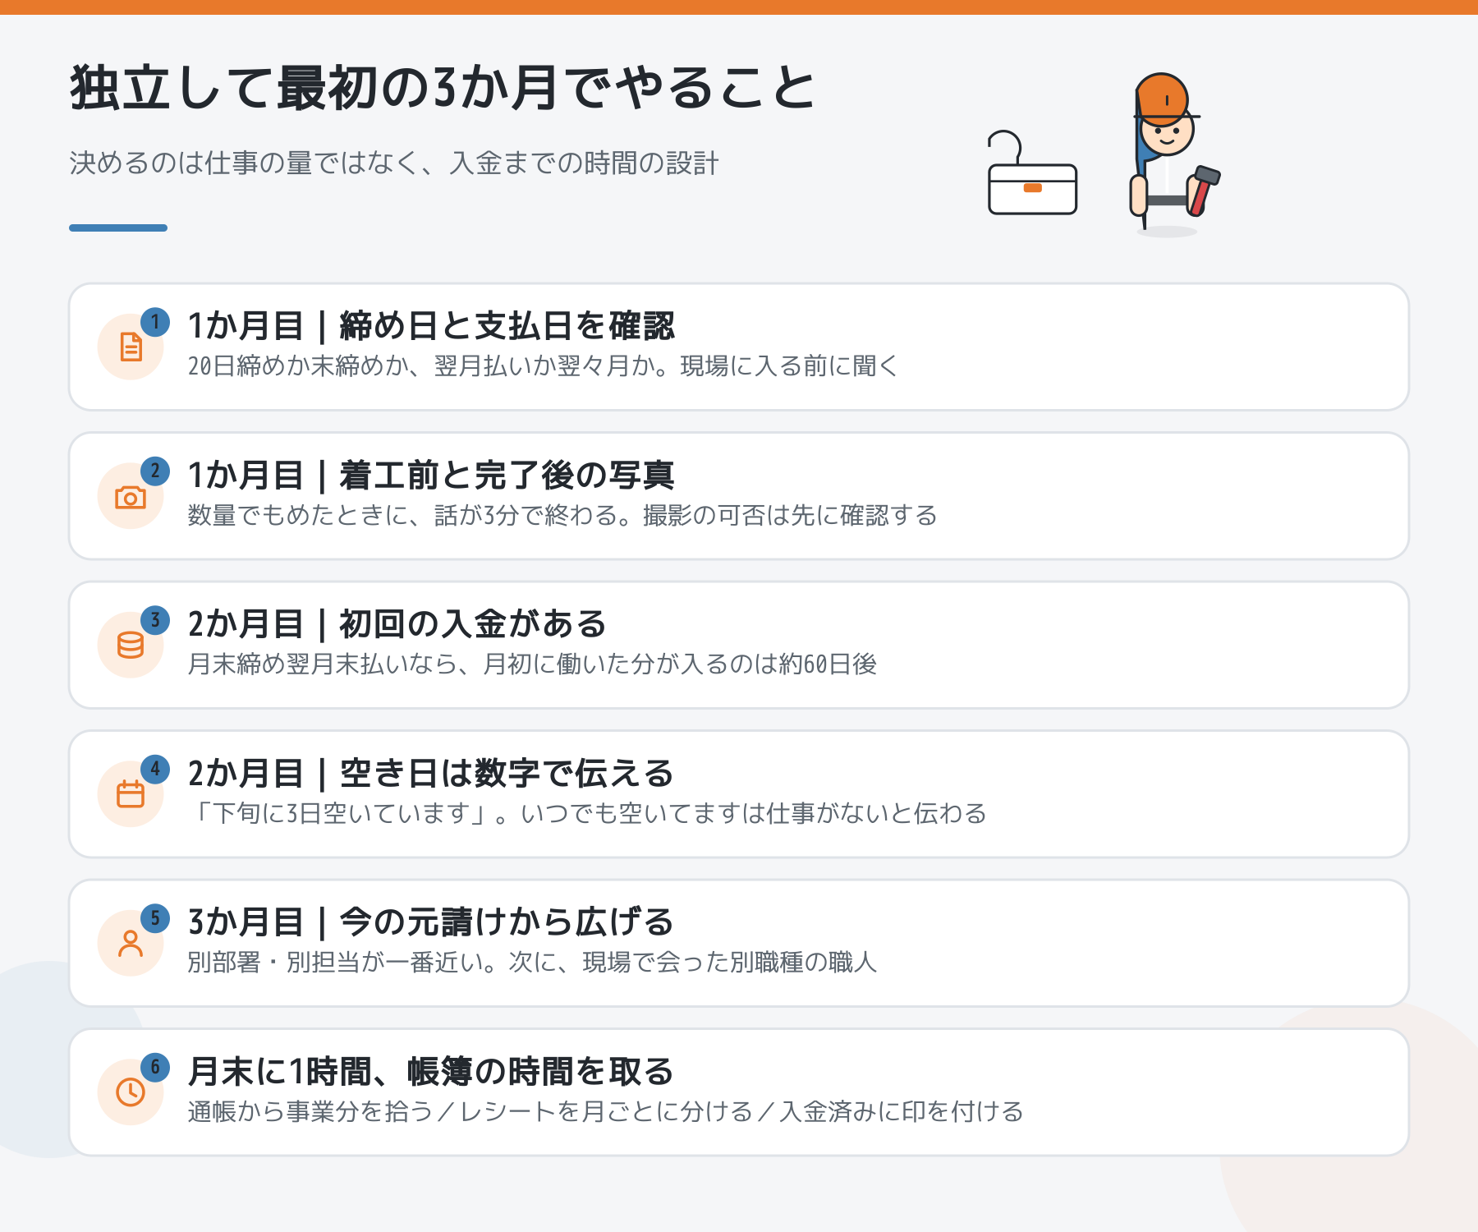
Task: Click the blue number 6 badge
Action: click(x=155, y=1068)
